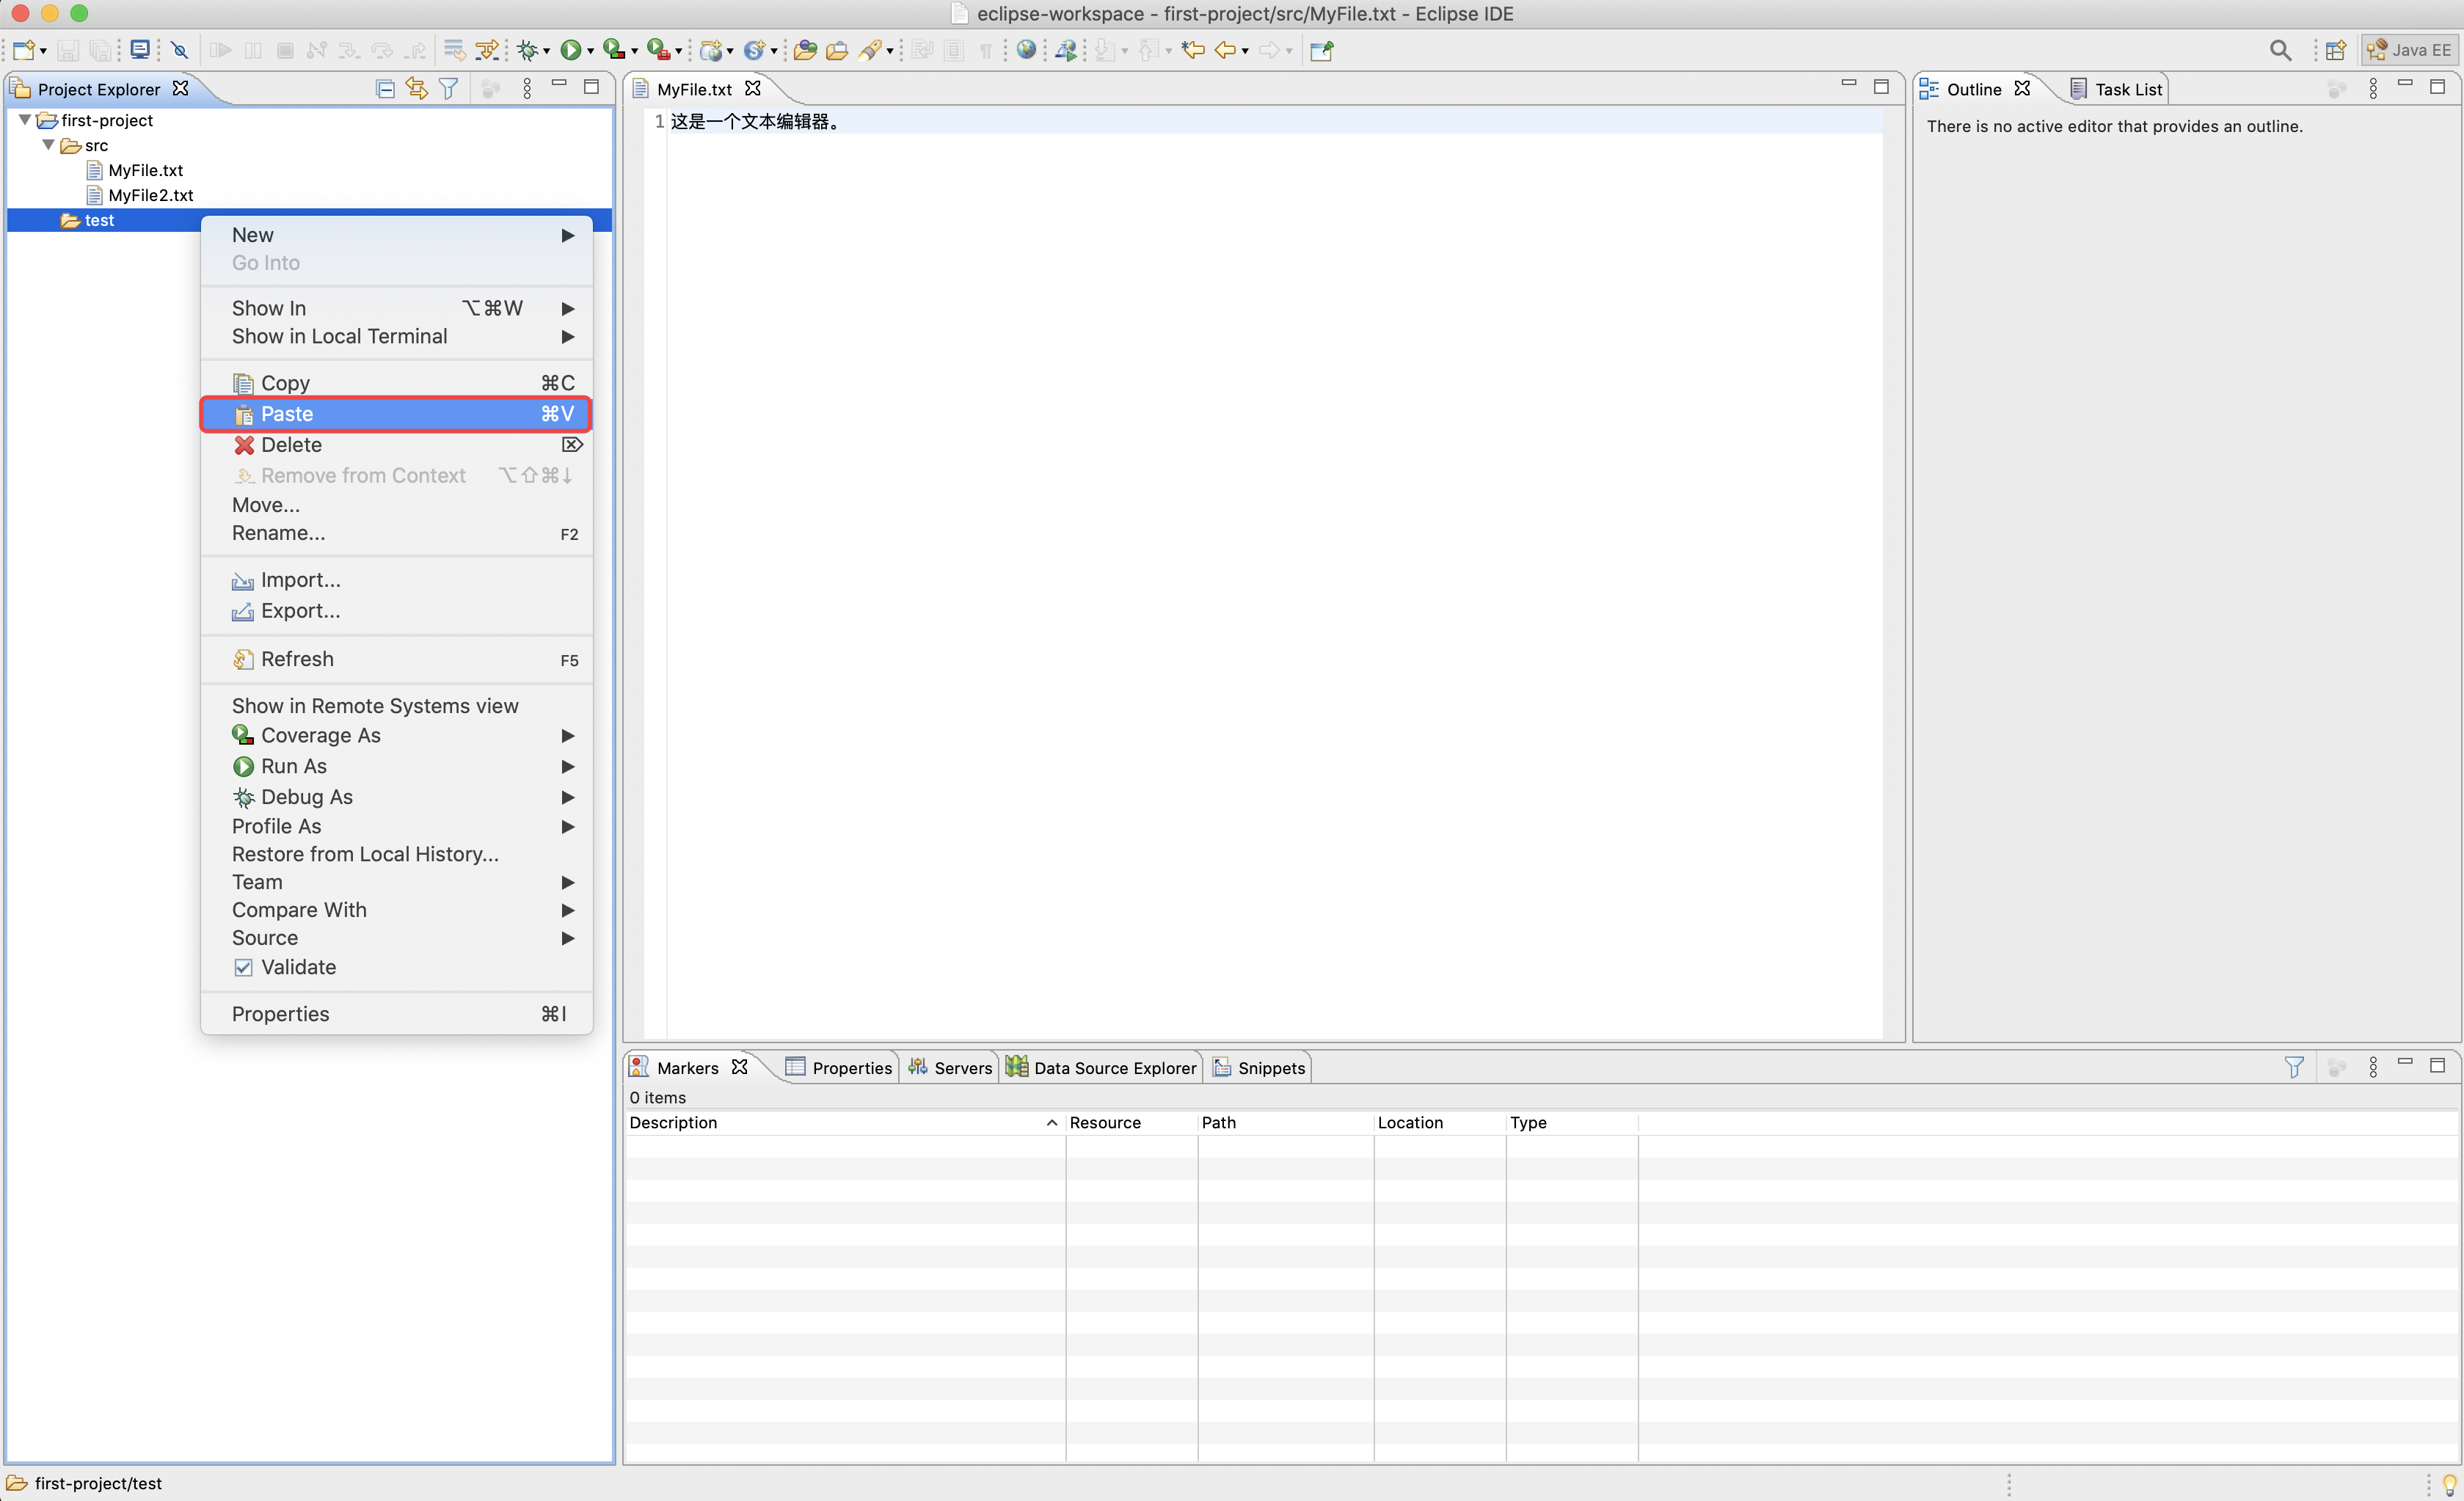2464x1501 pixels.
Task: Click the New Dynamic Web Project icon
Action: pyautogui.click(x=711, y=50)
